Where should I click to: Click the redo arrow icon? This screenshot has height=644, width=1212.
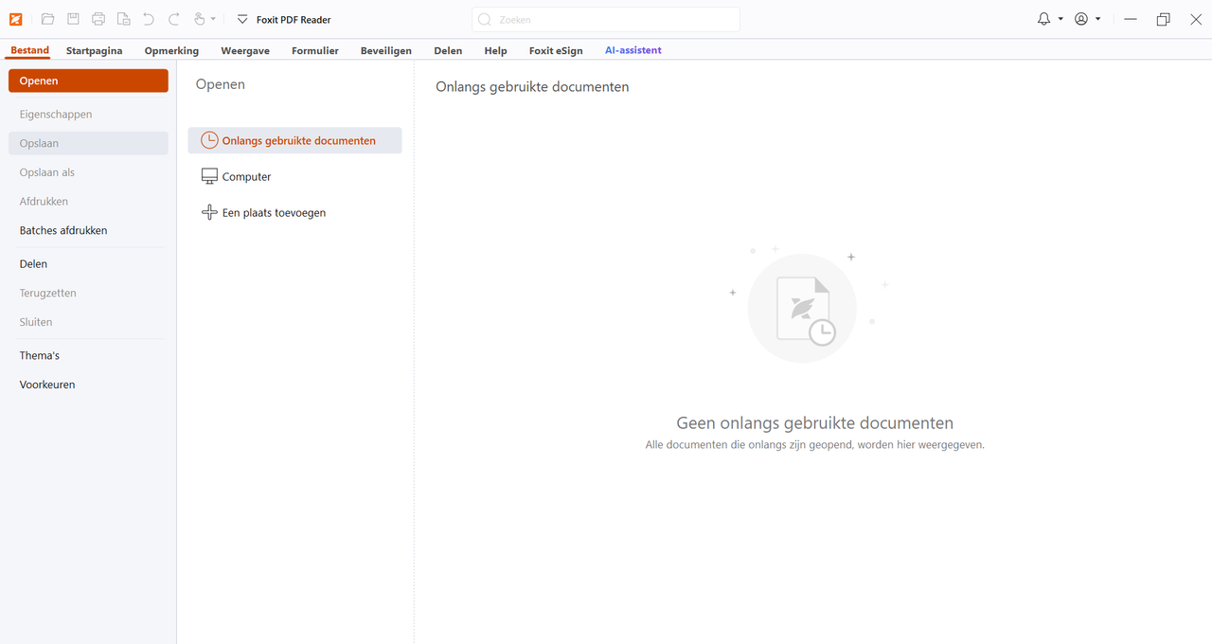coord(173,19)
